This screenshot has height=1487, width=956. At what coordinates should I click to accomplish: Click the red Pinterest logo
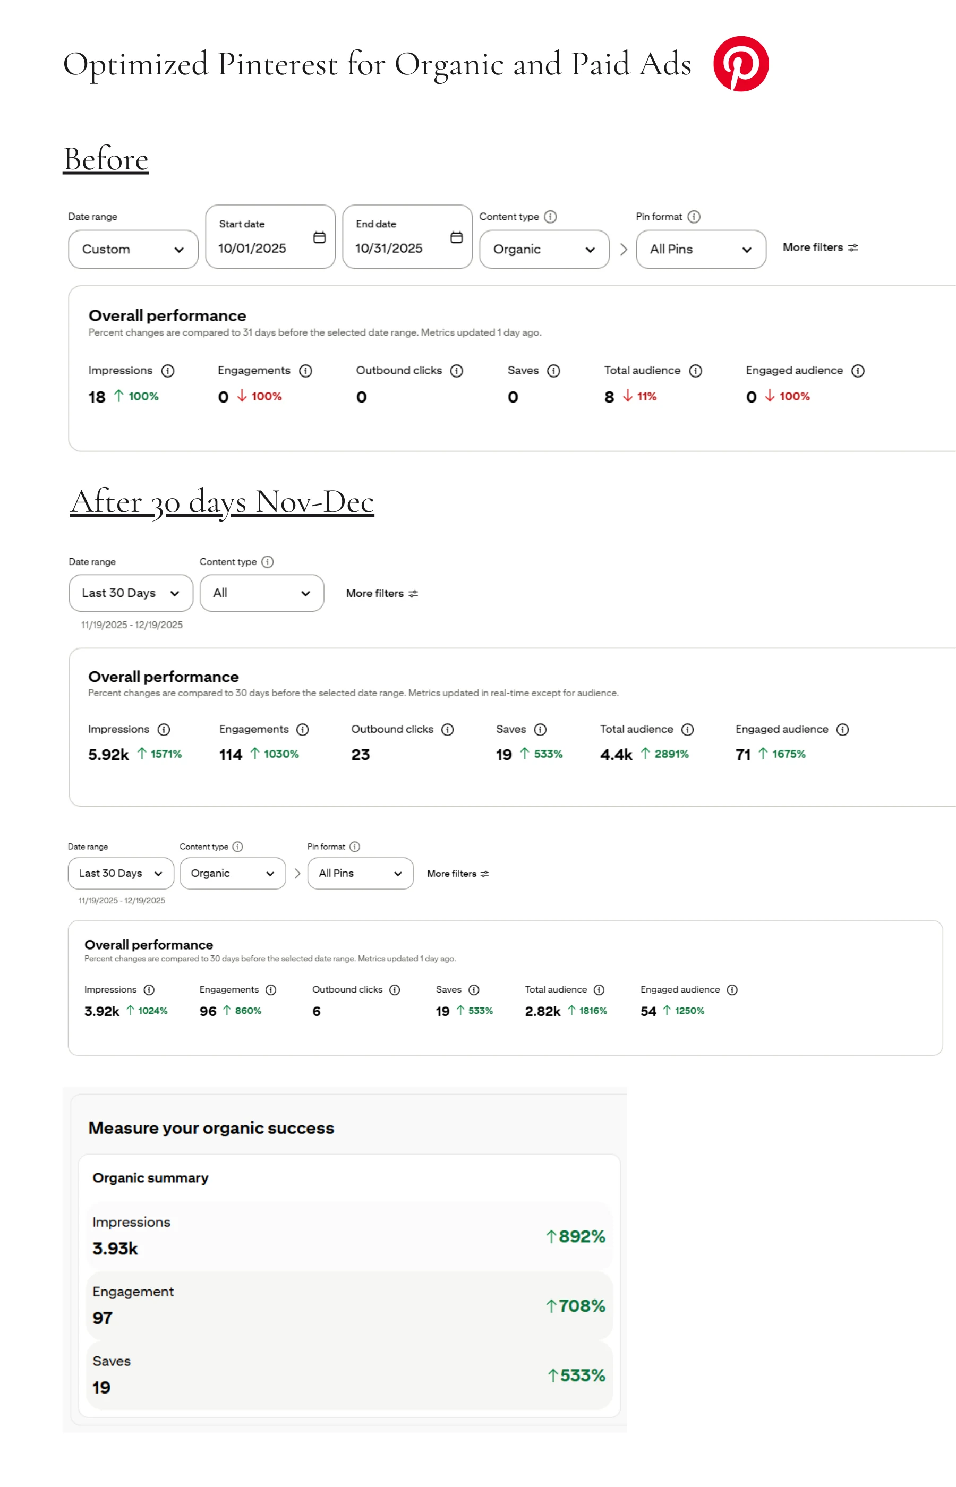740,64
